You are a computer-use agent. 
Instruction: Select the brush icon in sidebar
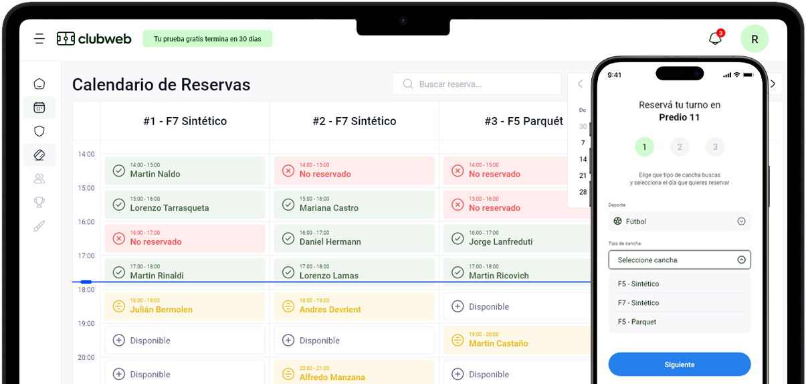pyautogui.click(x=39, y=226)
